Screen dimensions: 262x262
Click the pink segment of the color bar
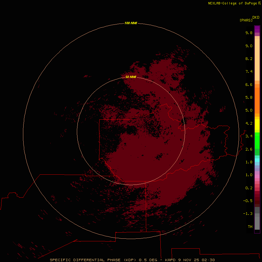point(257,176)
